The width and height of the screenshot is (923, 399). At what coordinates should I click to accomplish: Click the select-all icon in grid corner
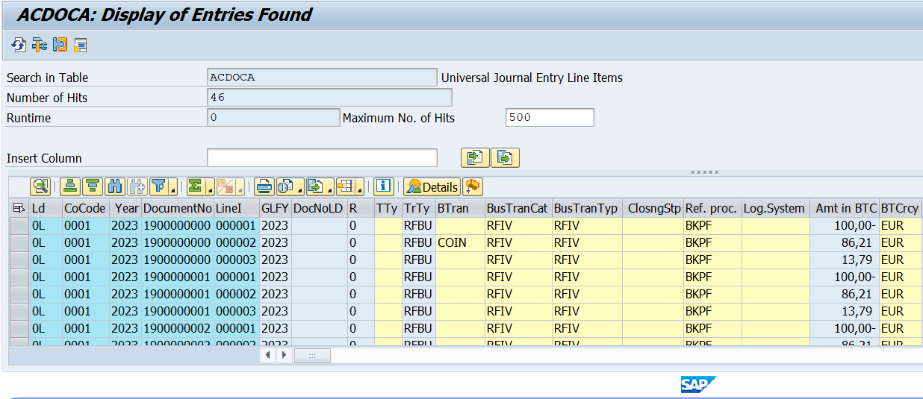pyautogui.click(x=19, y=208)
